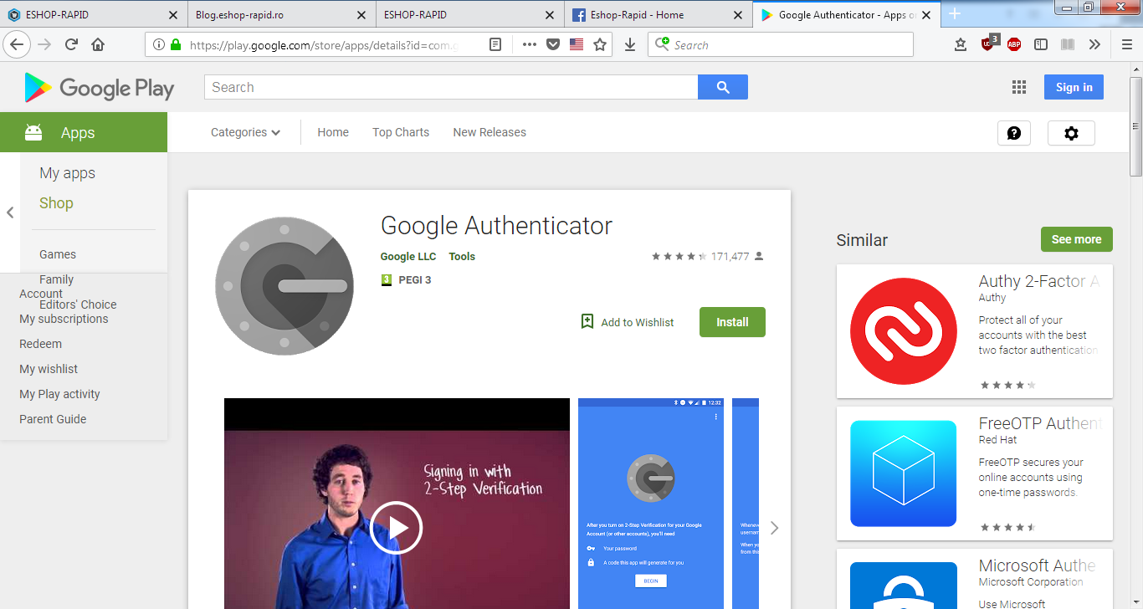
Task: Open the Tools category link
Action: click(462, 257)
